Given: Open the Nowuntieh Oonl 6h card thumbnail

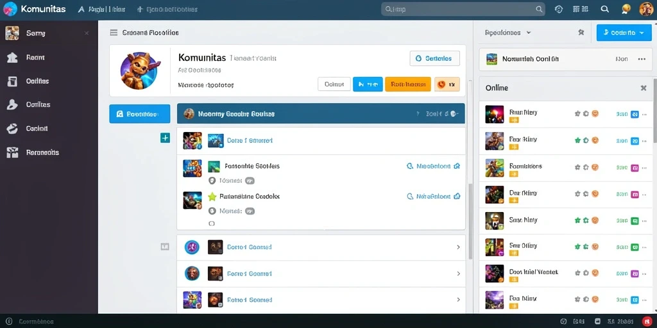Looking at the screenshot, I should (x=491, y=59).
